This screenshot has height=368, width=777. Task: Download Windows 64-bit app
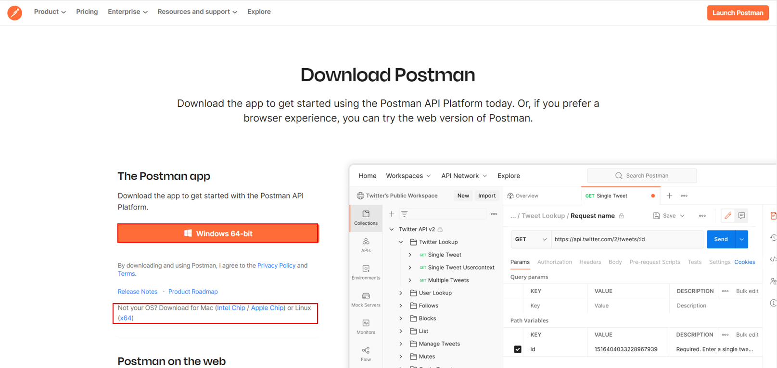(x=218, y=233)
